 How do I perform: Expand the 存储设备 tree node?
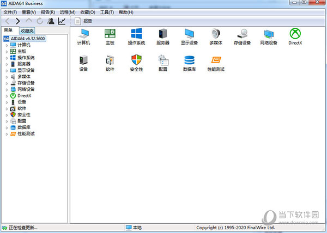click(x=7, y=83)
